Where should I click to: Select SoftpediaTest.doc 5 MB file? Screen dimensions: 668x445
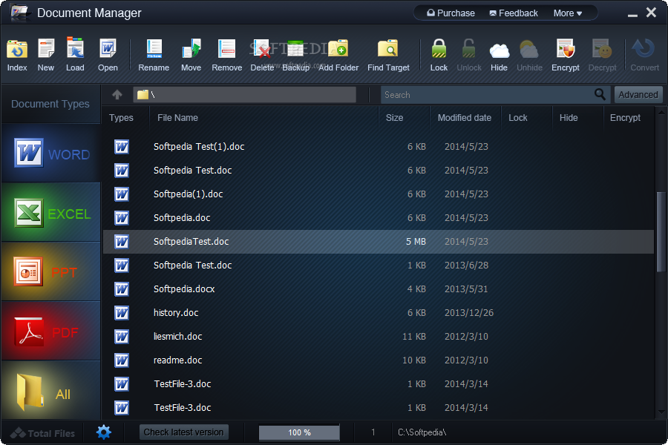(379, 242)
